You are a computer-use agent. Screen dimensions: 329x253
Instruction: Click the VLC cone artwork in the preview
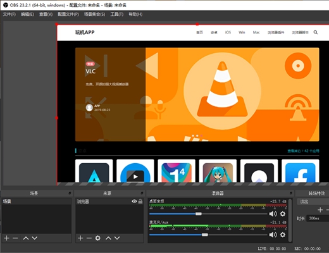point(222,90)
